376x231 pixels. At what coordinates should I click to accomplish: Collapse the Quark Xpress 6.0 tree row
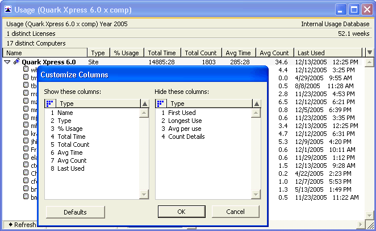coord(7,62)
